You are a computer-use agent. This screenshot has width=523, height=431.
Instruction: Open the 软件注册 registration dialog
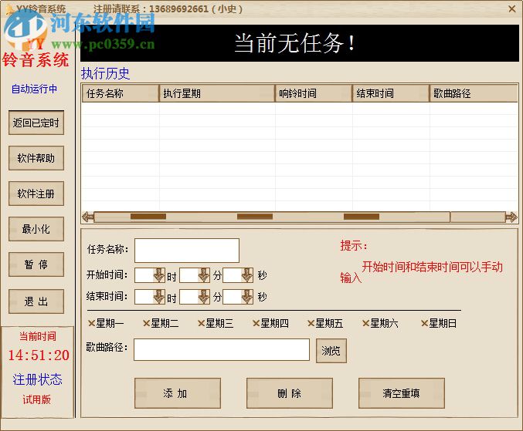pos(36,194)
